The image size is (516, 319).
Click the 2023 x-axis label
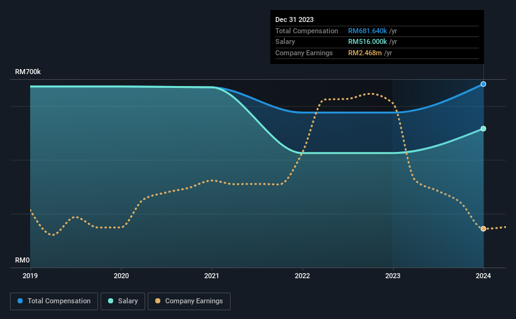click(393, 276)
